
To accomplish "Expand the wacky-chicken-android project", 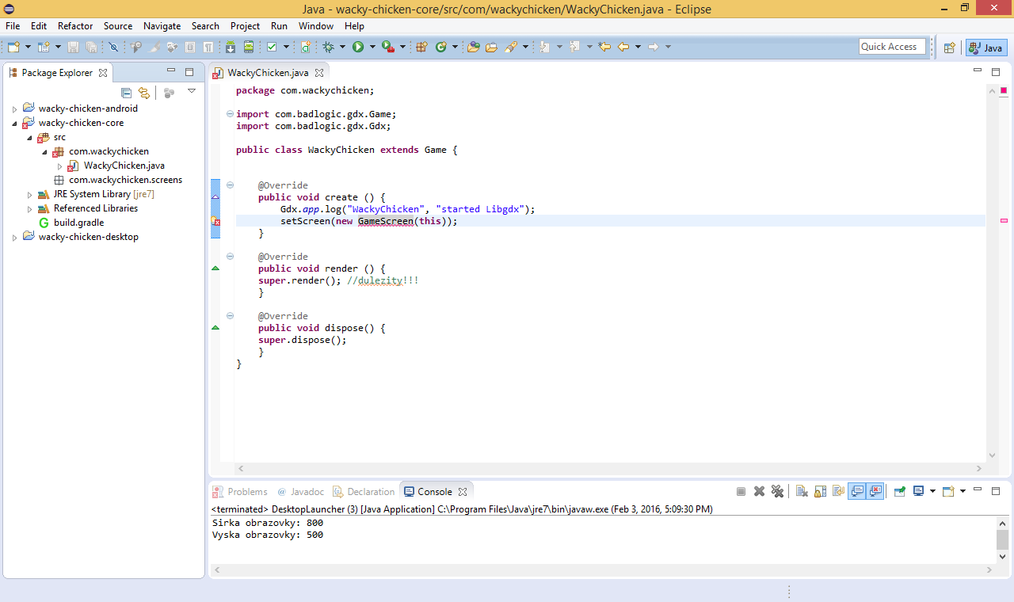I will [14, 109].
